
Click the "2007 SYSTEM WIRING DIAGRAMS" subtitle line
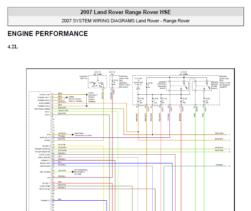coord(125,21)
